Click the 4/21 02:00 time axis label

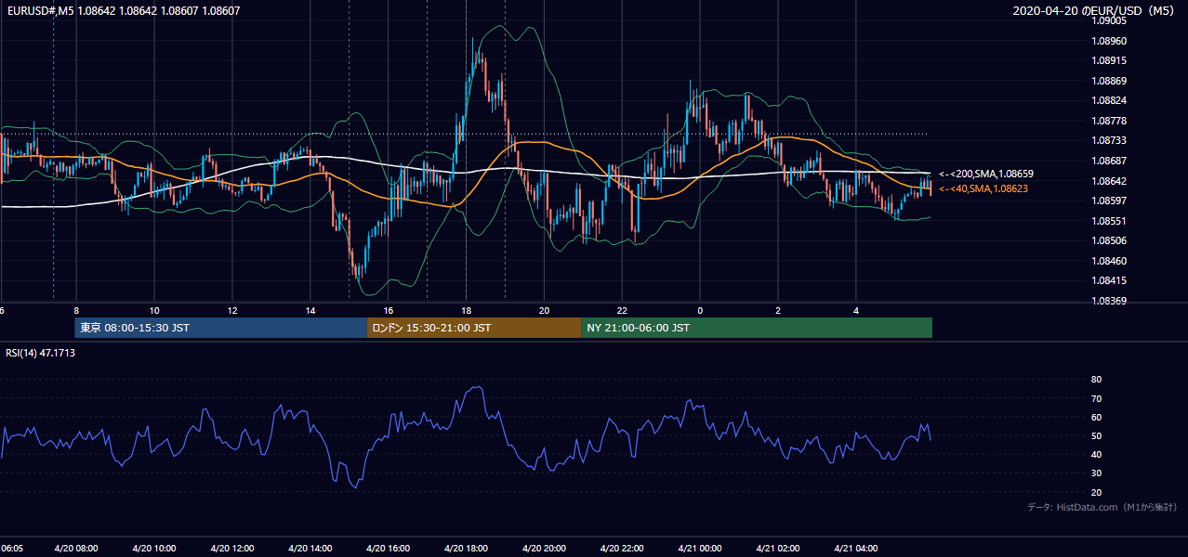tap(778, 549)
